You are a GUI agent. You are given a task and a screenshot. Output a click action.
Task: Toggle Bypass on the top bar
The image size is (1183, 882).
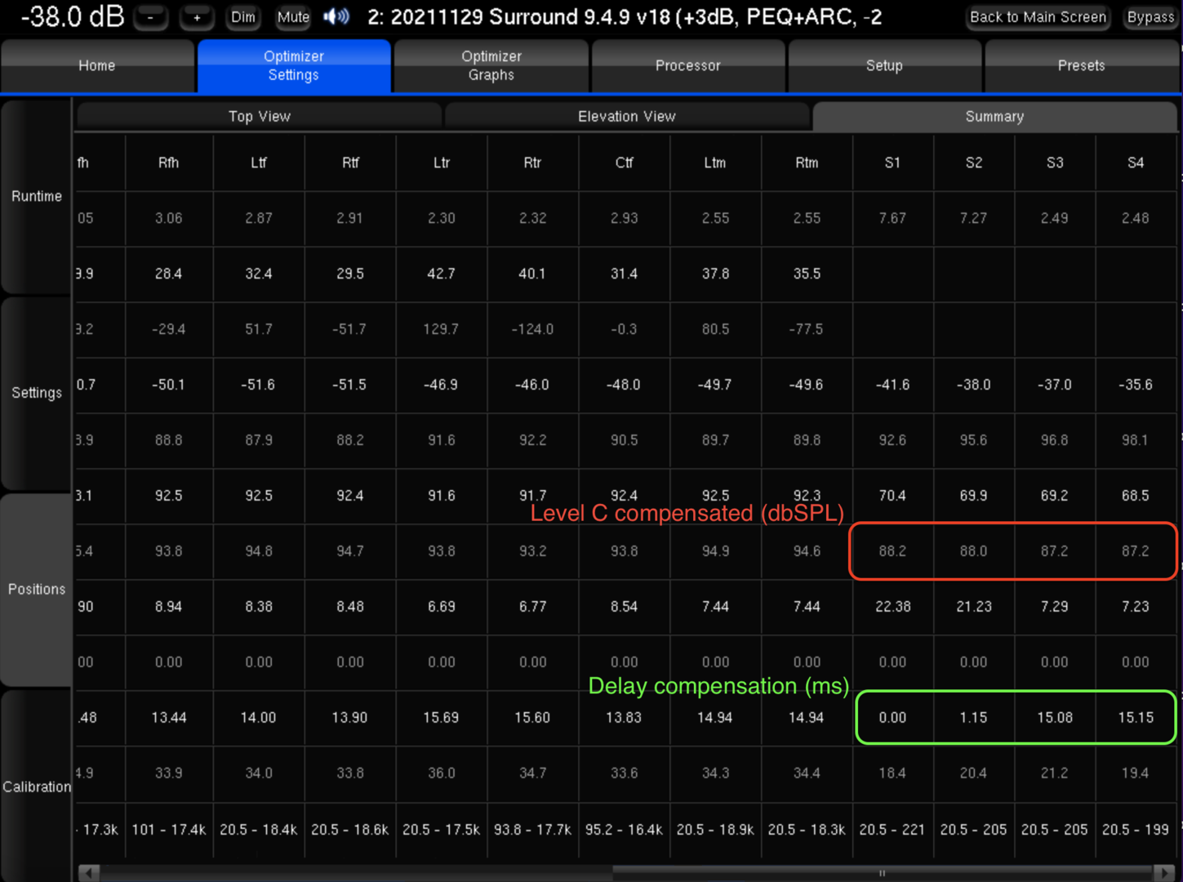[1150, 17]
